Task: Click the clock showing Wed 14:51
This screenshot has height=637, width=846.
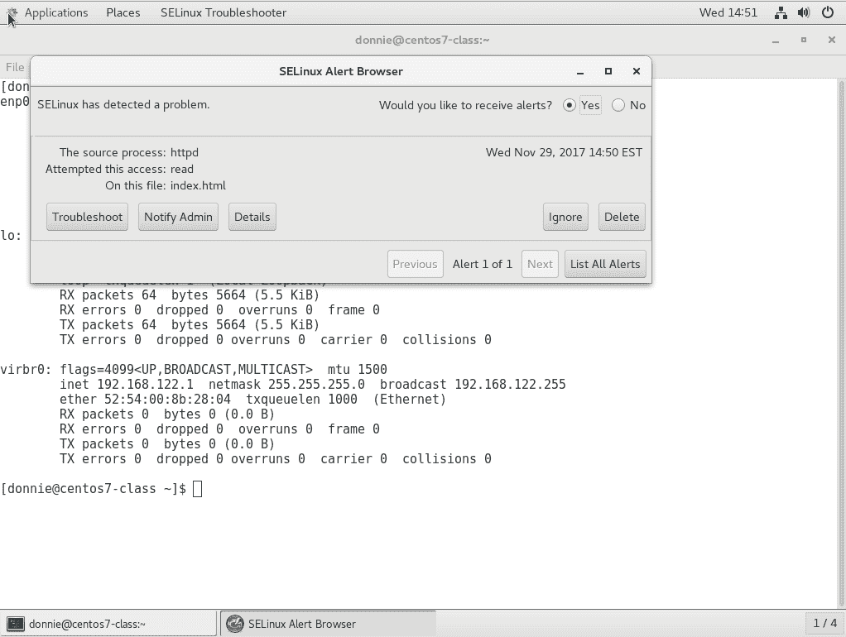Action: click(728, 12)
